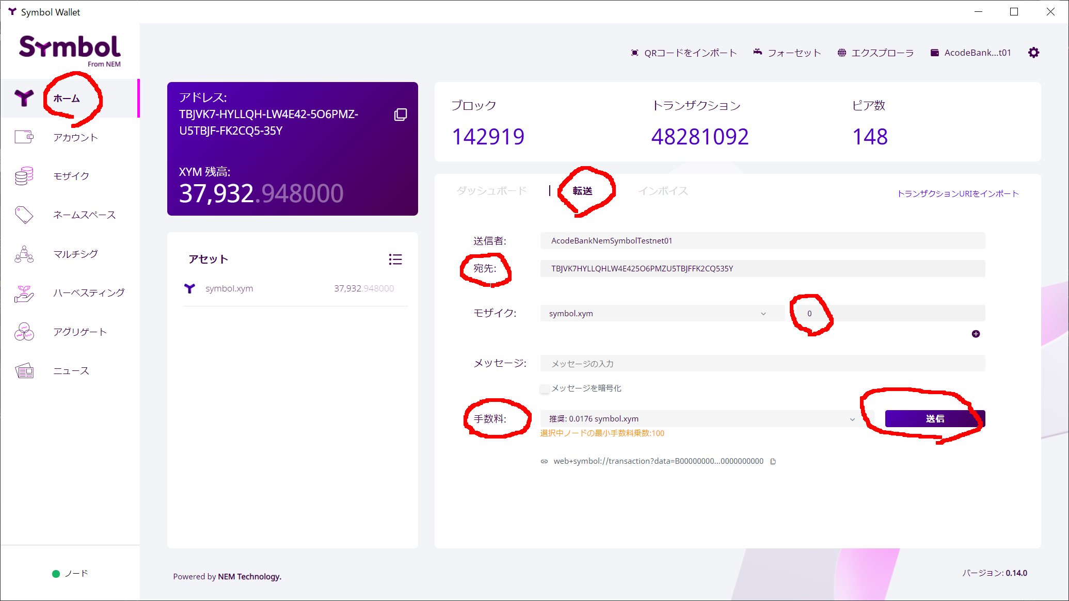Open the Explorer link in header
The image size is (1069, 601).
pos(875,53)
